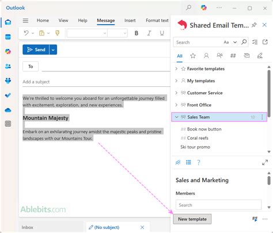Open the Send options dropdown arrow
The width and height of the screenshot is (273, 233).
[x=53, y=49]
